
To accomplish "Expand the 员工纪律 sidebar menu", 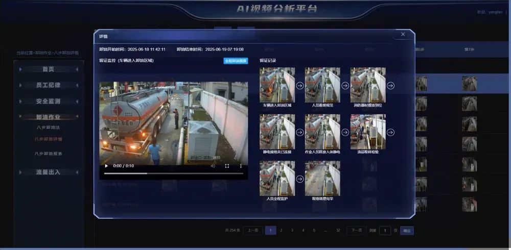I will (x=48, y=85).
